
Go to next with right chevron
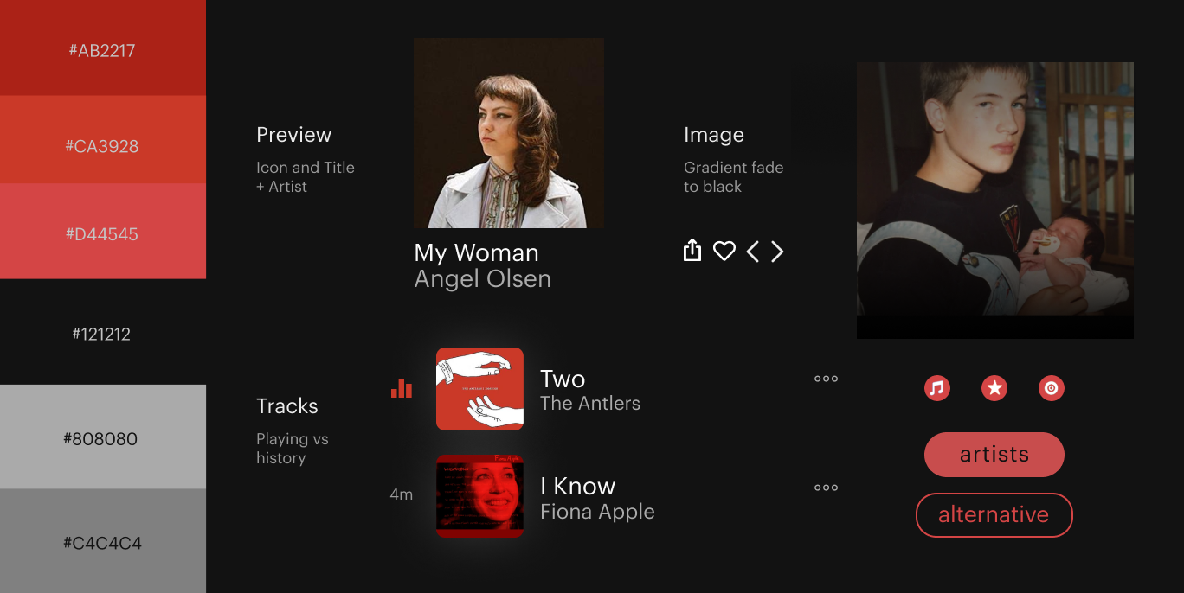click(x=777, y=252)
